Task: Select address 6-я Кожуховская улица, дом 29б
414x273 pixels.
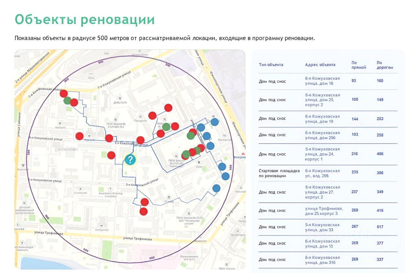Action: 322,135
